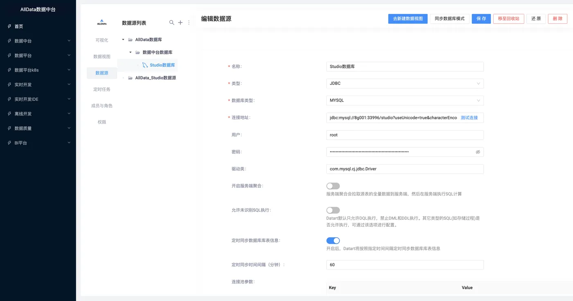Viewport: 573px width, 301px height.
Task: Click the 去新建数据视图 button
Action: 408,19
